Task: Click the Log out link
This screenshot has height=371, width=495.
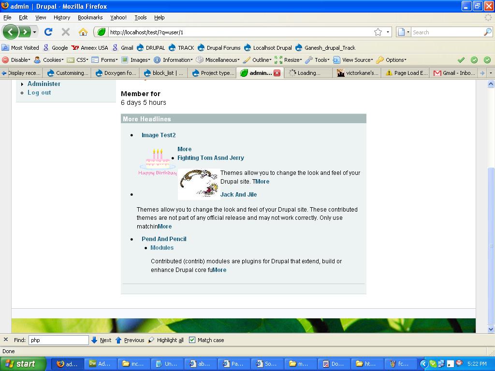Action: (39, 92)
